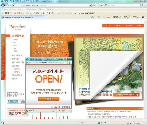Click the popup status bar globe icon
The image size is (147, 125).
click(27, 111)
